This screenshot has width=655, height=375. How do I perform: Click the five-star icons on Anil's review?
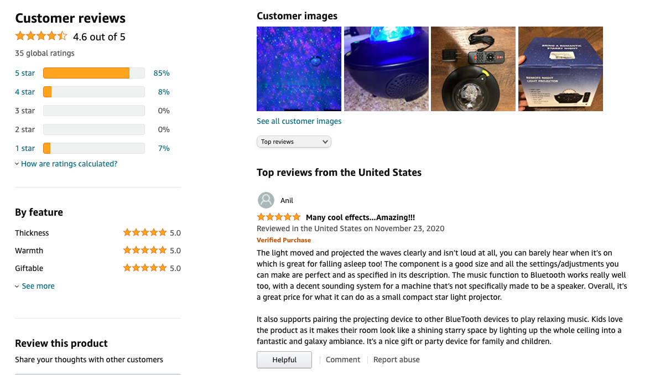pos(279,217)
